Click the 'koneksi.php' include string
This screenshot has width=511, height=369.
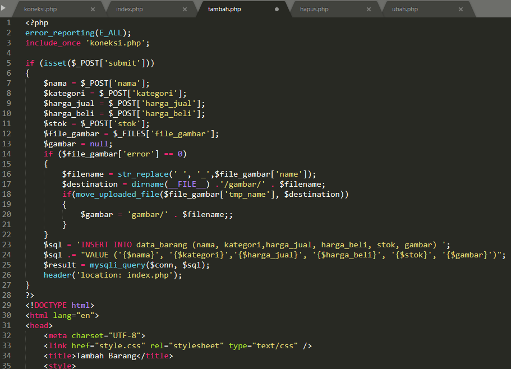coord(116,43)
